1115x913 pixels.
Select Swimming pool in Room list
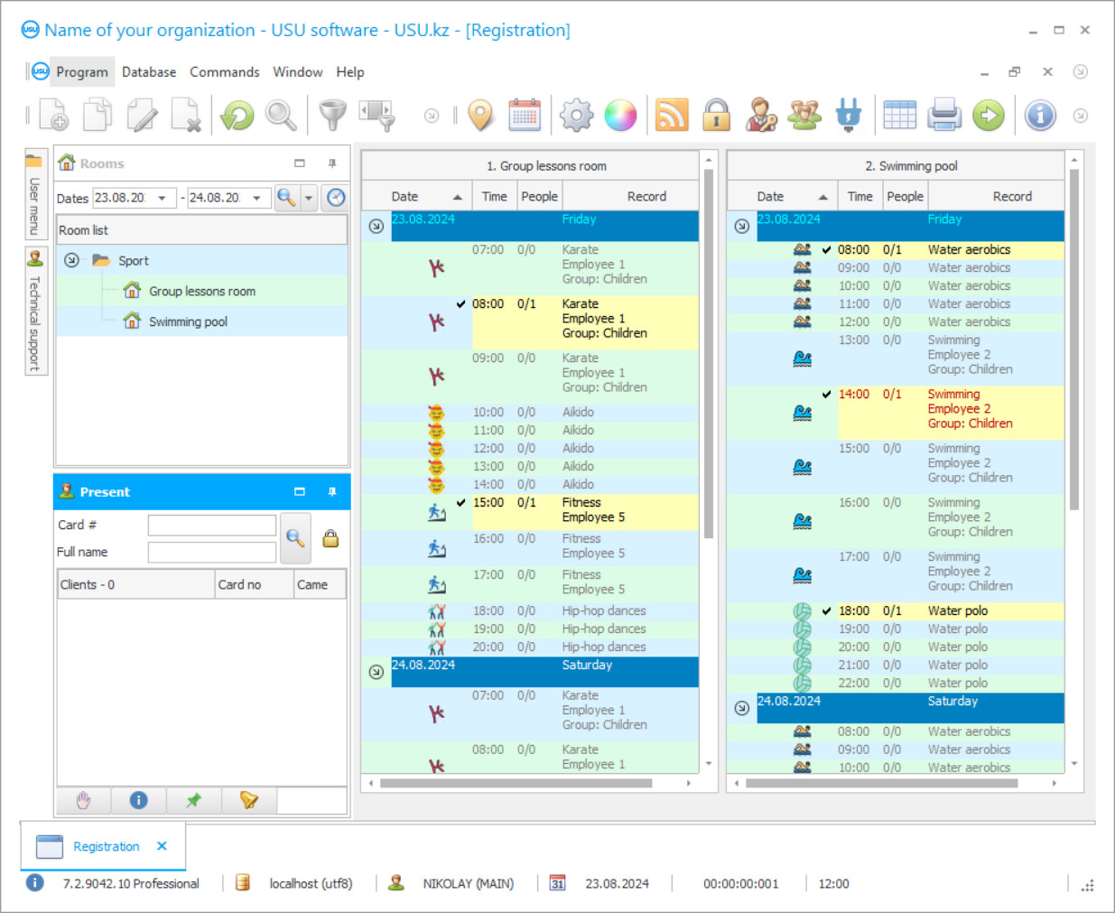tap(188, 321)
